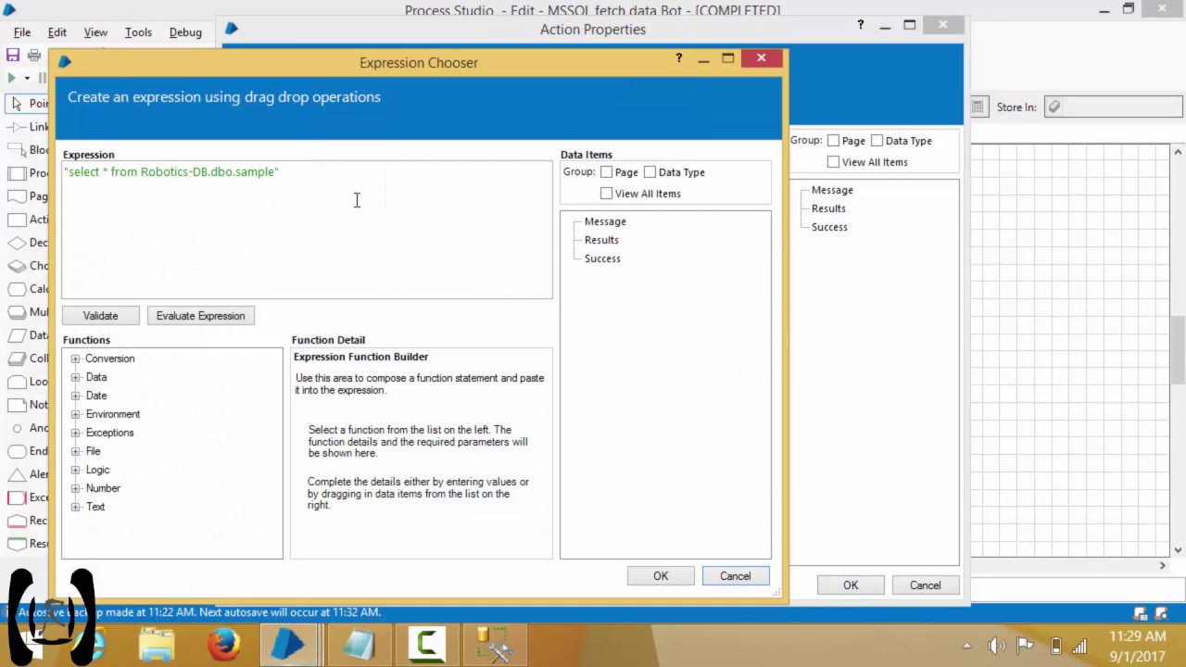Image resolution: width=1186 pixels, height=667 pixels.
Task: Click the Evaluate Expression button
Action: click(200, 316)
